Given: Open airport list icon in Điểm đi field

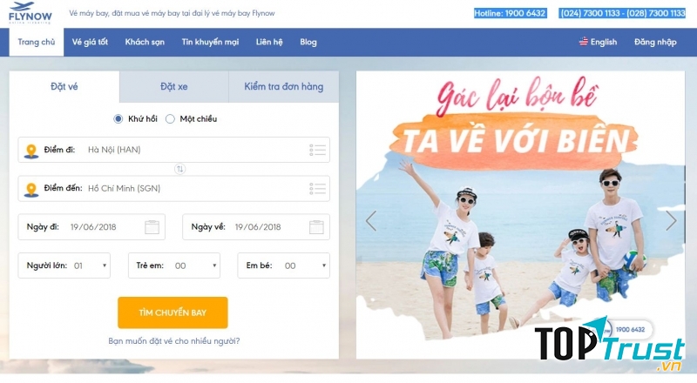Looking at the screenshot, I should click(x=317, y=150).
